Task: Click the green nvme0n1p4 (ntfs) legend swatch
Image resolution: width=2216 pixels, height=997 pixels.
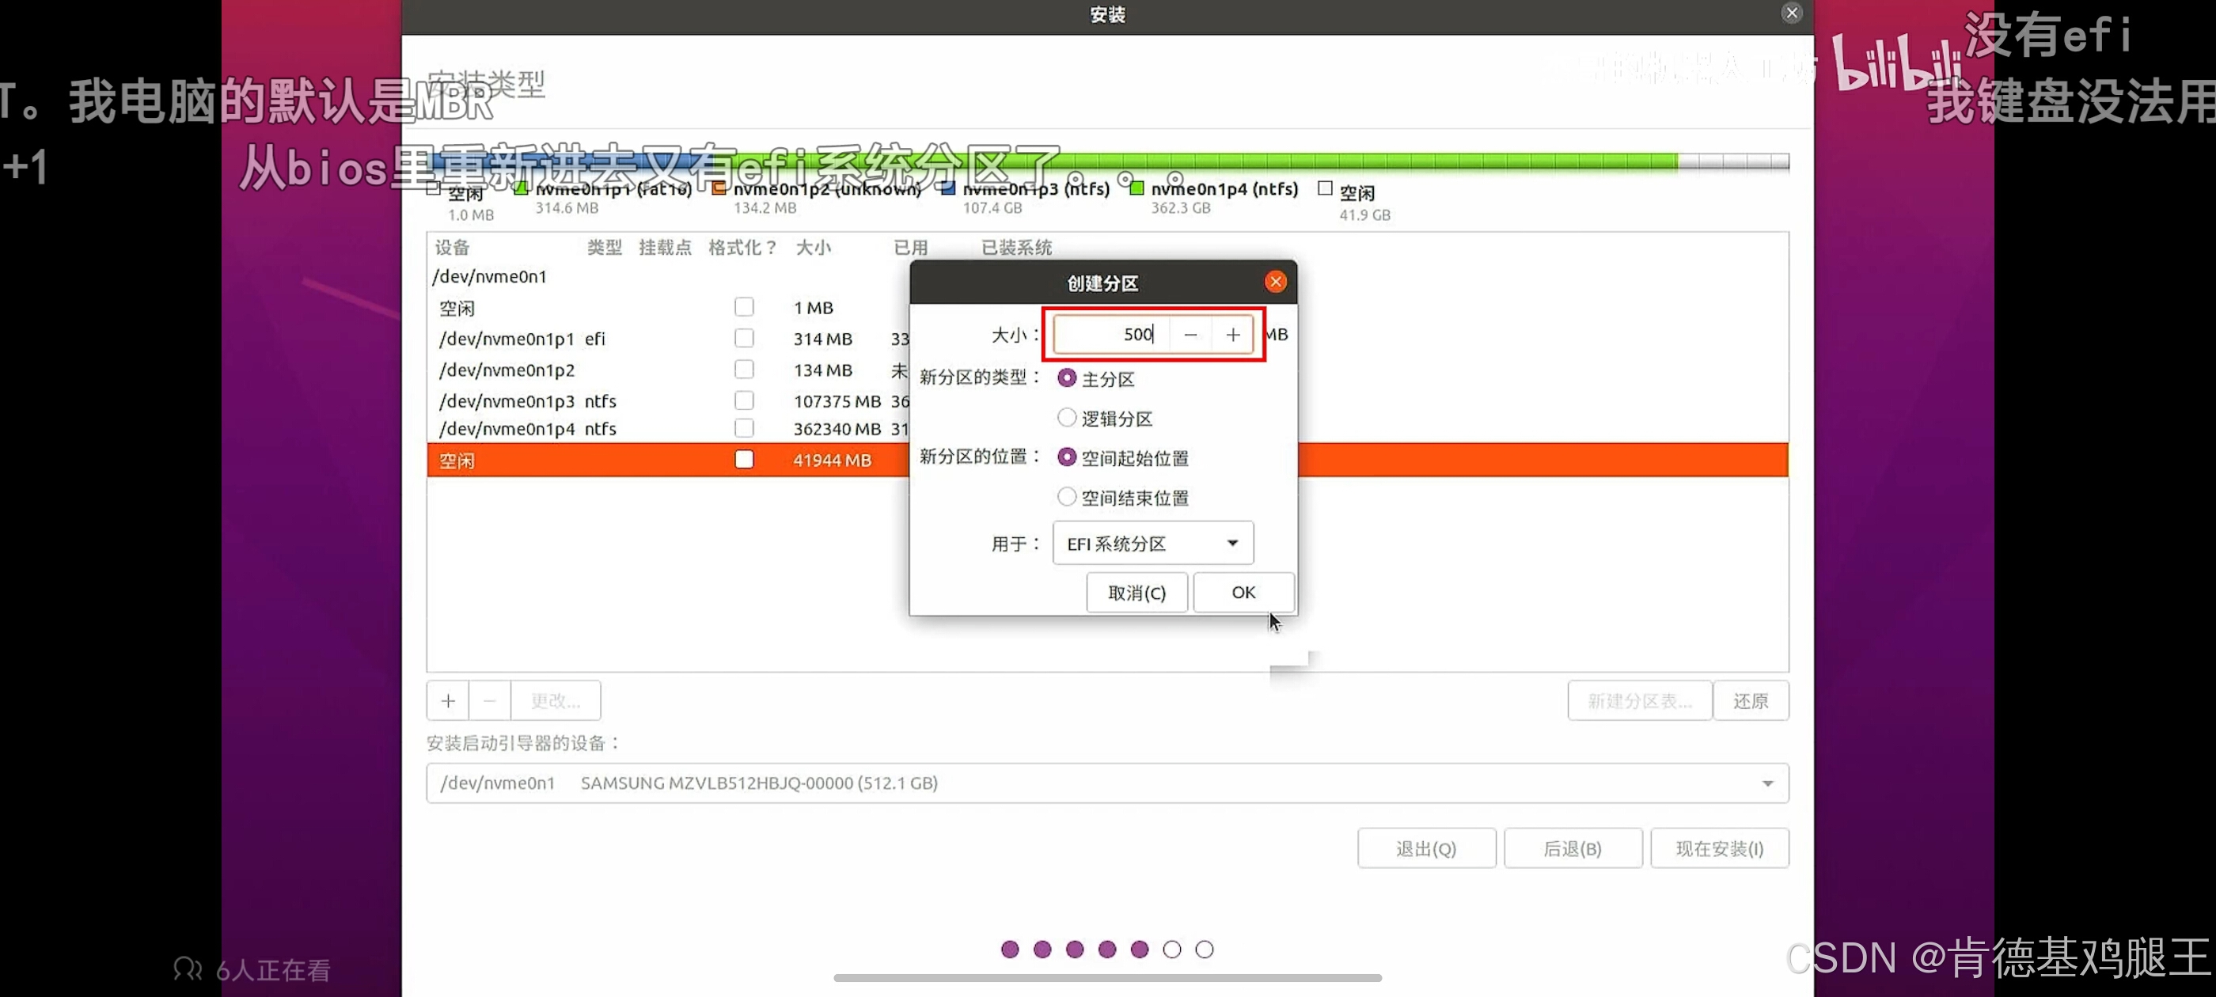Action: pos(1136,188)
